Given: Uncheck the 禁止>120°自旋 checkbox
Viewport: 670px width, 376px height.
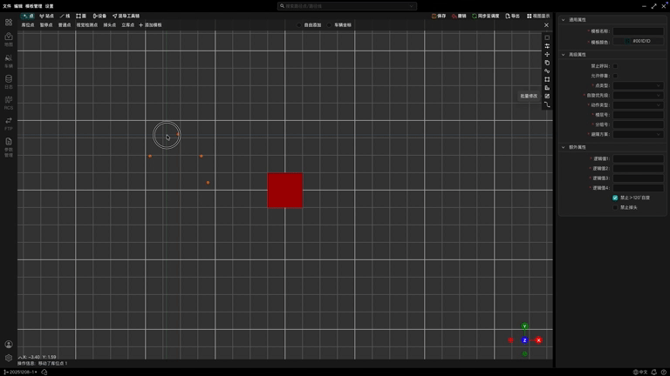Looking at the screenshot, I should 615,198.
